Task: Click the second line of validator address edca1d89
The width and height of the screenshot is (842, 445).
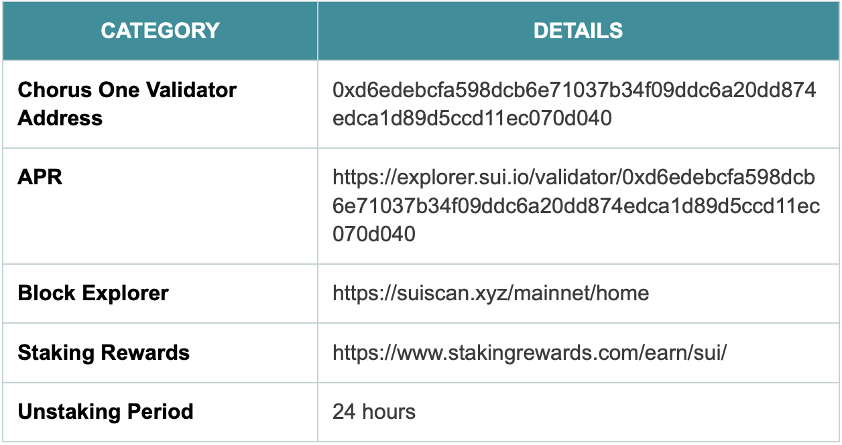Action: 472,119
